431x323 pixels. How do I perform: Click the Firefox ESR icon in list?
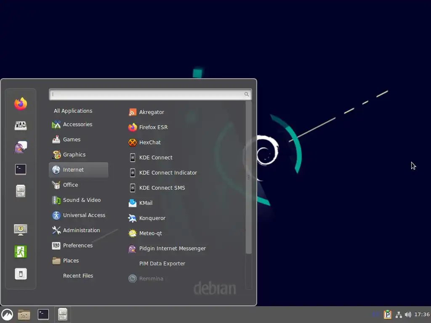[x=133, y=127]
